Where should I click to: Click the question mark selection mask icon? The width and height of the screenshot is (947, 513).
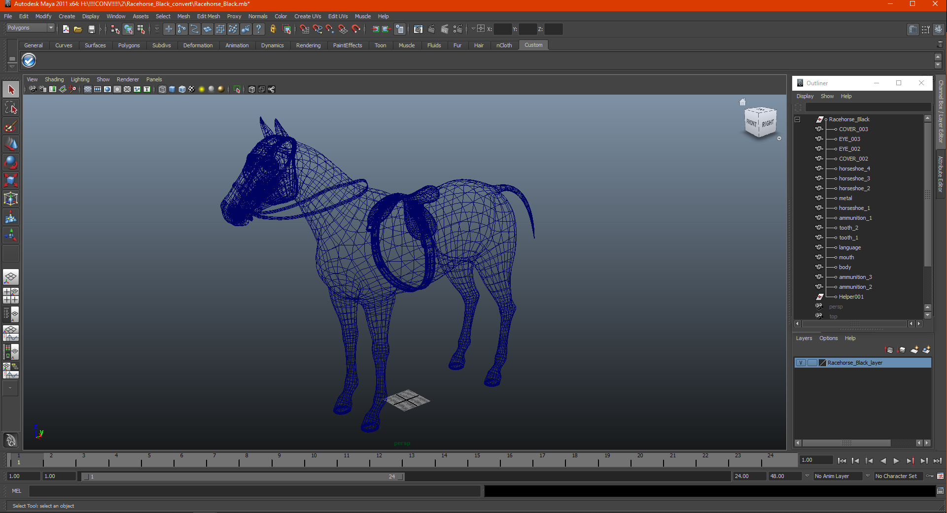[259, 29]
